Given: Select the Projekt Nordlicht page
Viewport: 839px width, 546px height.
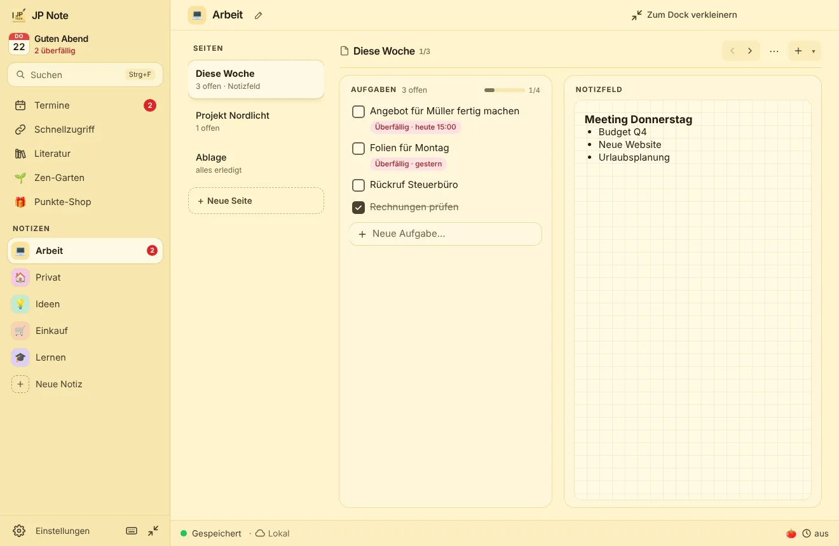Looking at the screenshot, I should click(256, 121).
